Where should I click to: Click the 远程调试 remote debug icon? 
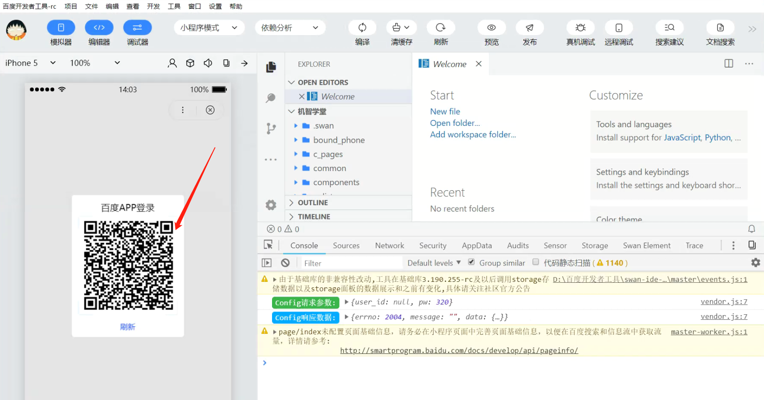pos(619,28)
